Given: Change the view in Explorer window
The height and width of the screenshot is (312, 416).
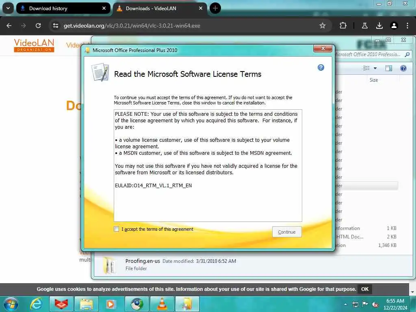Looking at the screenshot, I should pyautogui.click(x=366, y=68).
